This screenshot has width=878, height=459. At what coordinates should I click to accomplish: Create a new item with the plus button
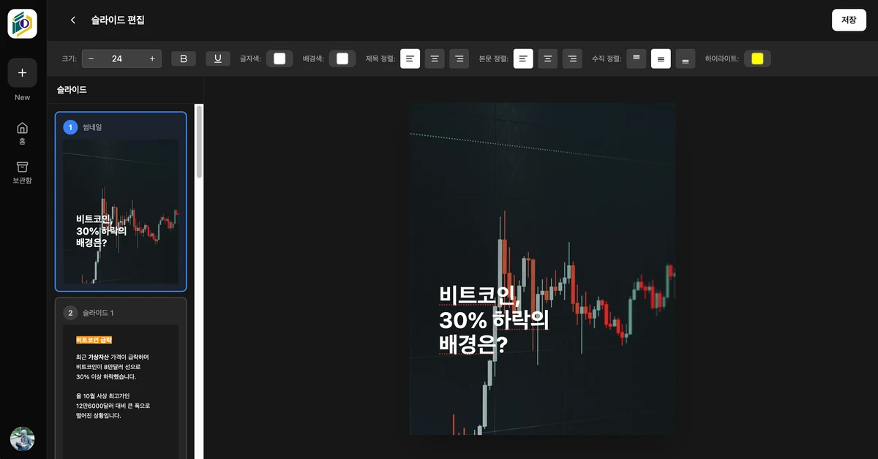[23, 73]
